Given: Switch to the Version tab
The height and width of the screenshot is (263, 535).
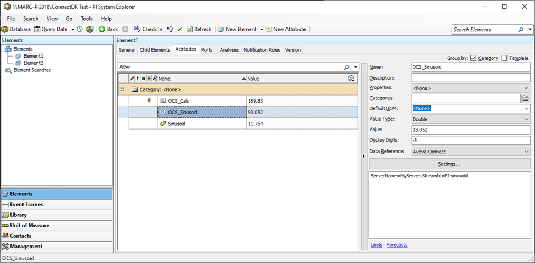Looking at the screenshot, I should click(x=293, y=50).
